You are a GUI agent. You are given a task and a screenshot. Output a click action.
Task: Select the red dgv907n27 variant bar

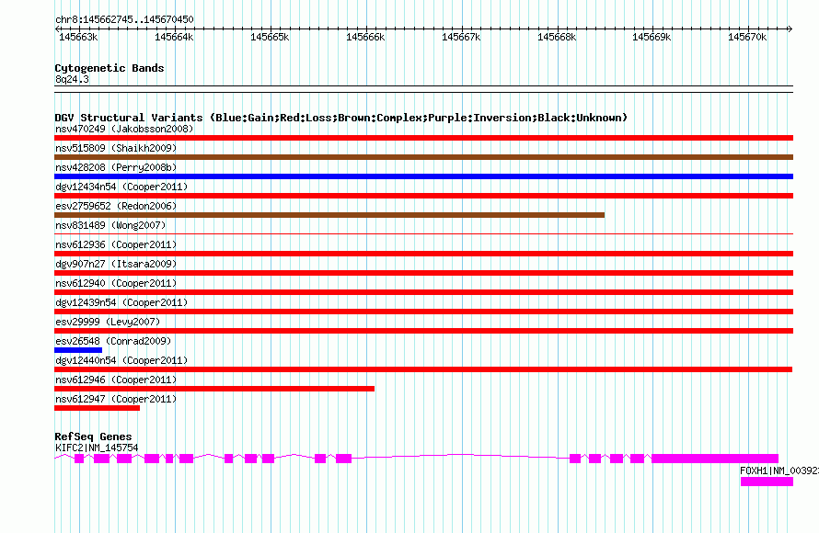[x=423, y=273]
